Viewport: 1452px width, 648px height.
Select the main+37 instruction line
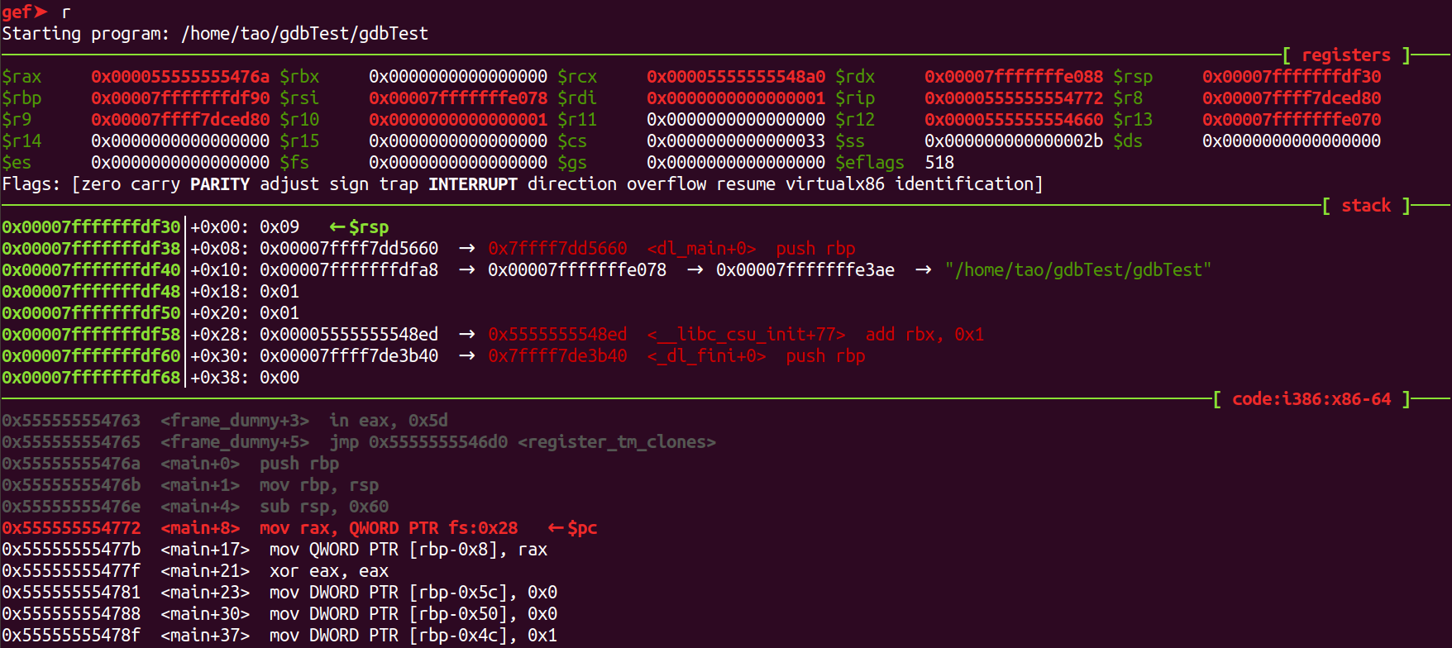tap(279, 635)
